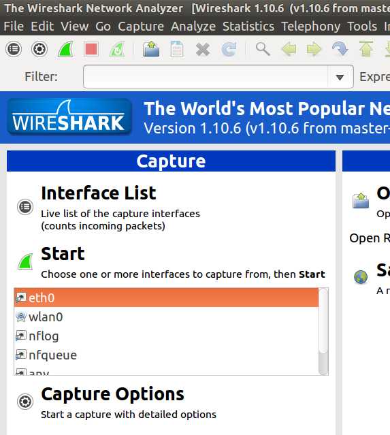The width and height of the screenshot is (390, 435).
Task: Open the Tools menu
Action: 362,27
